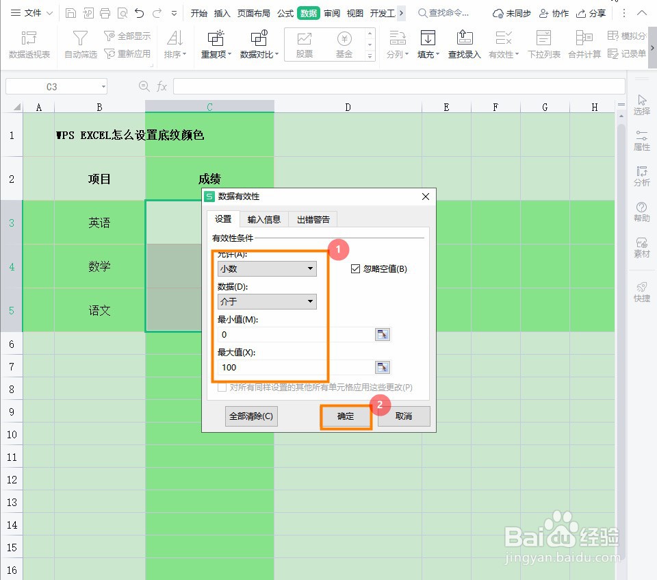
Task: Expand quick access toolbar customize arrow
Action: [x=174, y=14]
